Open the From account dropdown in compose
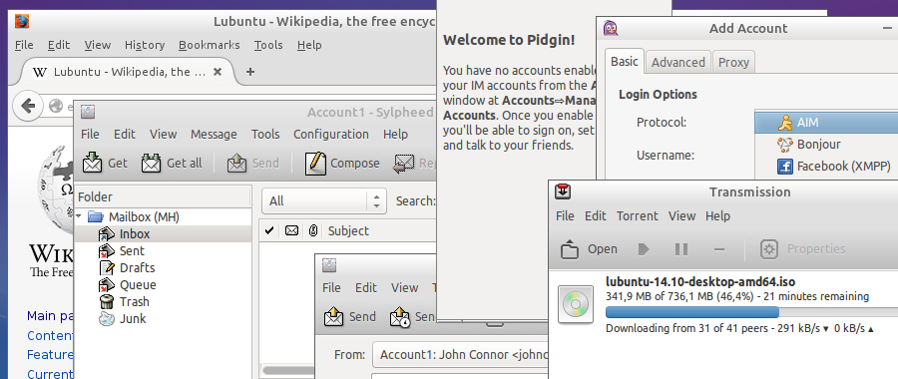Screen dimensions: 898x379 coord(461,354)
